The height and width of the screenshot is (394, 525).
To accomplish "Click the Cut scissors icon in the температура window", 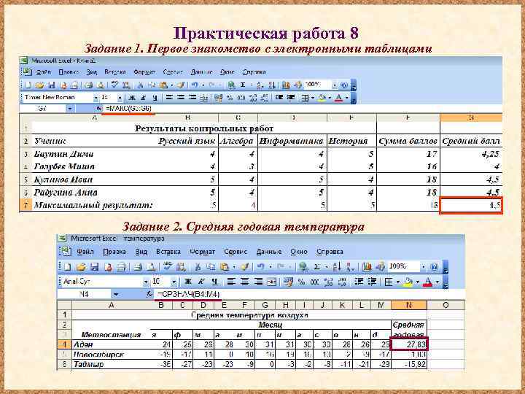I will tap(198, 267).
